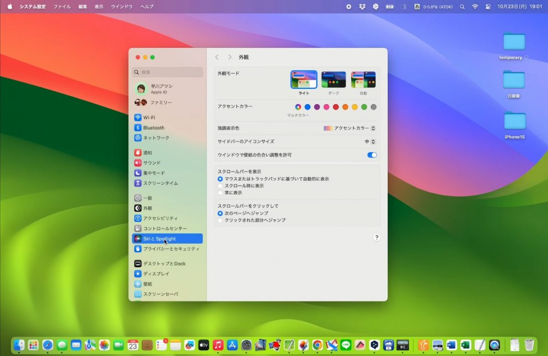Open Wi-Fi settings in the sidebar
548x356 pixels.
[x=167, y=117]
